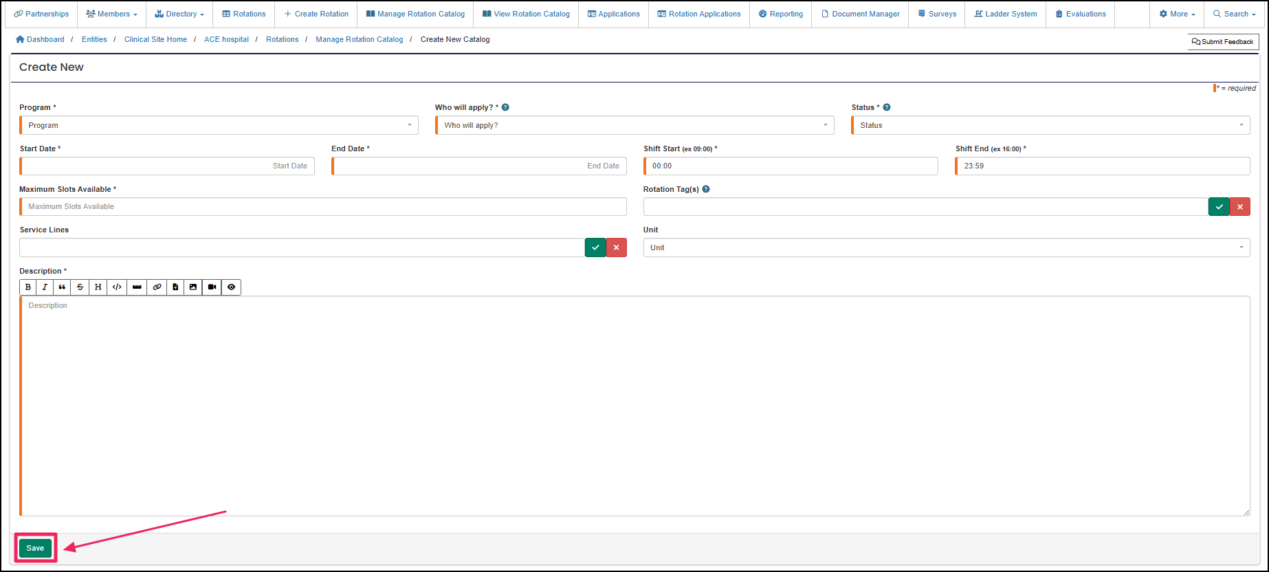Confirm Rotation Tag(s) with green checkmark
1269x572 pixels.
coord(1219,206)
